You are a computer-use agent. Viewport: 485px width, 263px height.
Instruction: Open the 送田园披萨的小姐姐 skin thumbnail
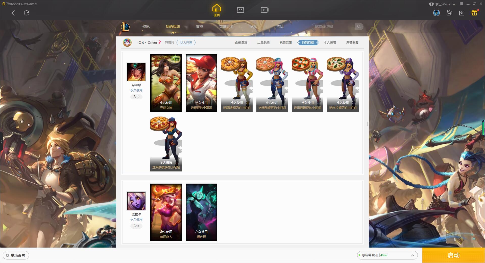tap(307, 83)
